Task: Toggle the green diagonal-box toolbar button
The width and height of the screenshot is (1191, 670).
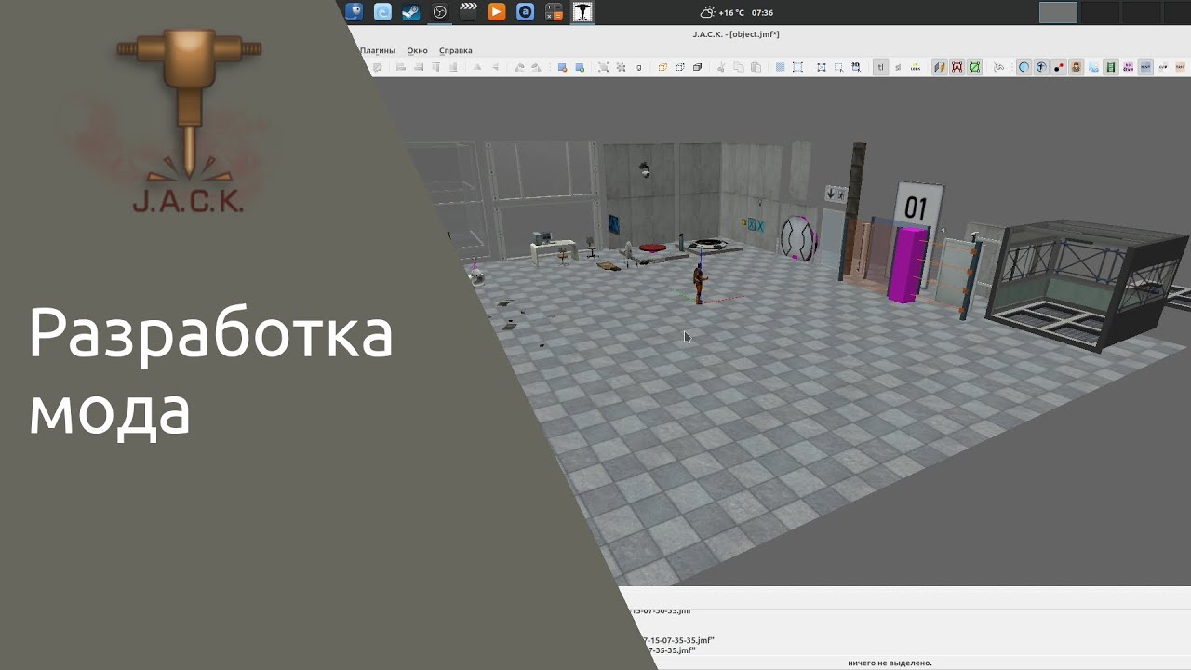Action: pos(974,67)
